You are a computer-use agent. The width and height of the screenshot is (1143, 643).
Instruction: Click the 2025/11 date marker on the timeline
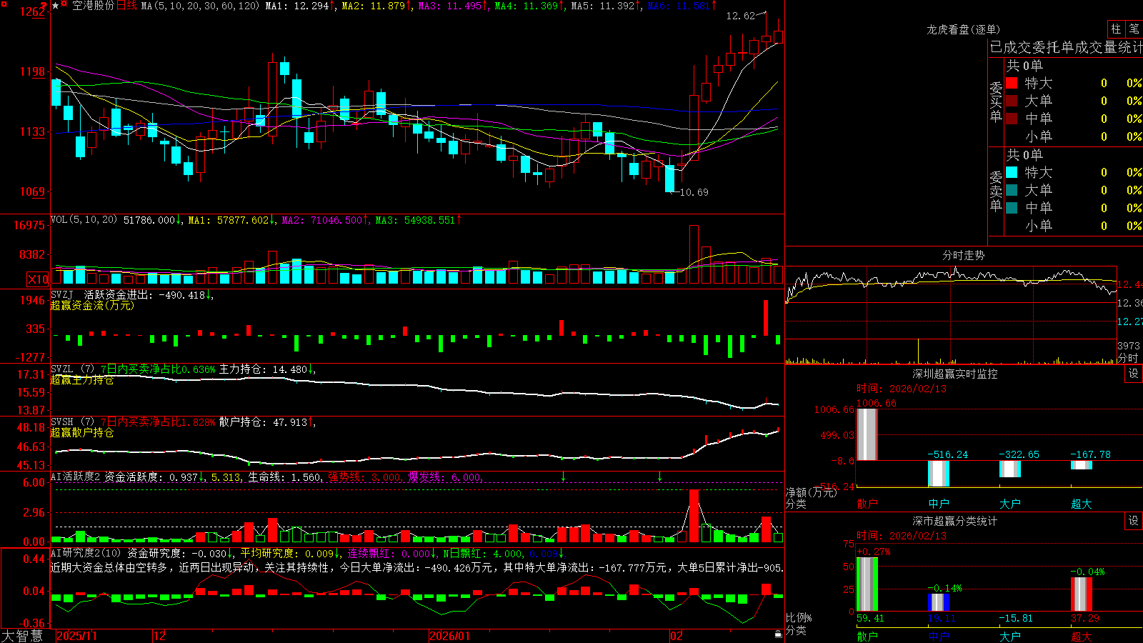point(76,636)
